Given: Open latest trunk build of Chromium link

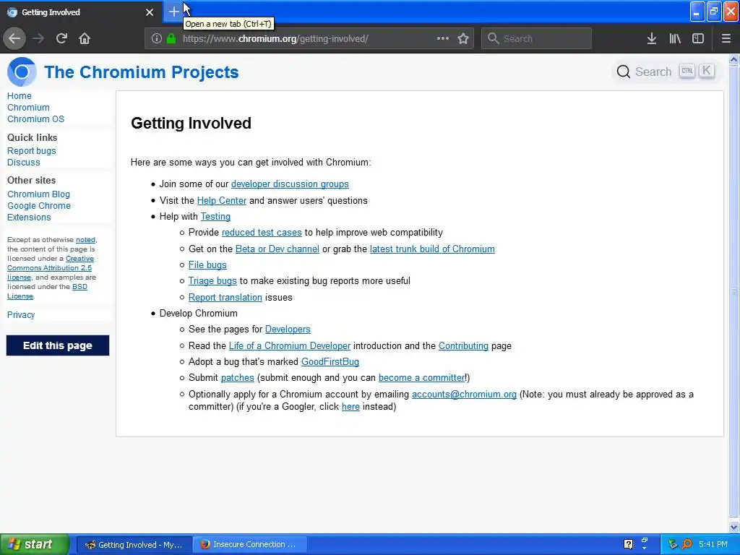Looking at the screenshot, I should point(432,249).
